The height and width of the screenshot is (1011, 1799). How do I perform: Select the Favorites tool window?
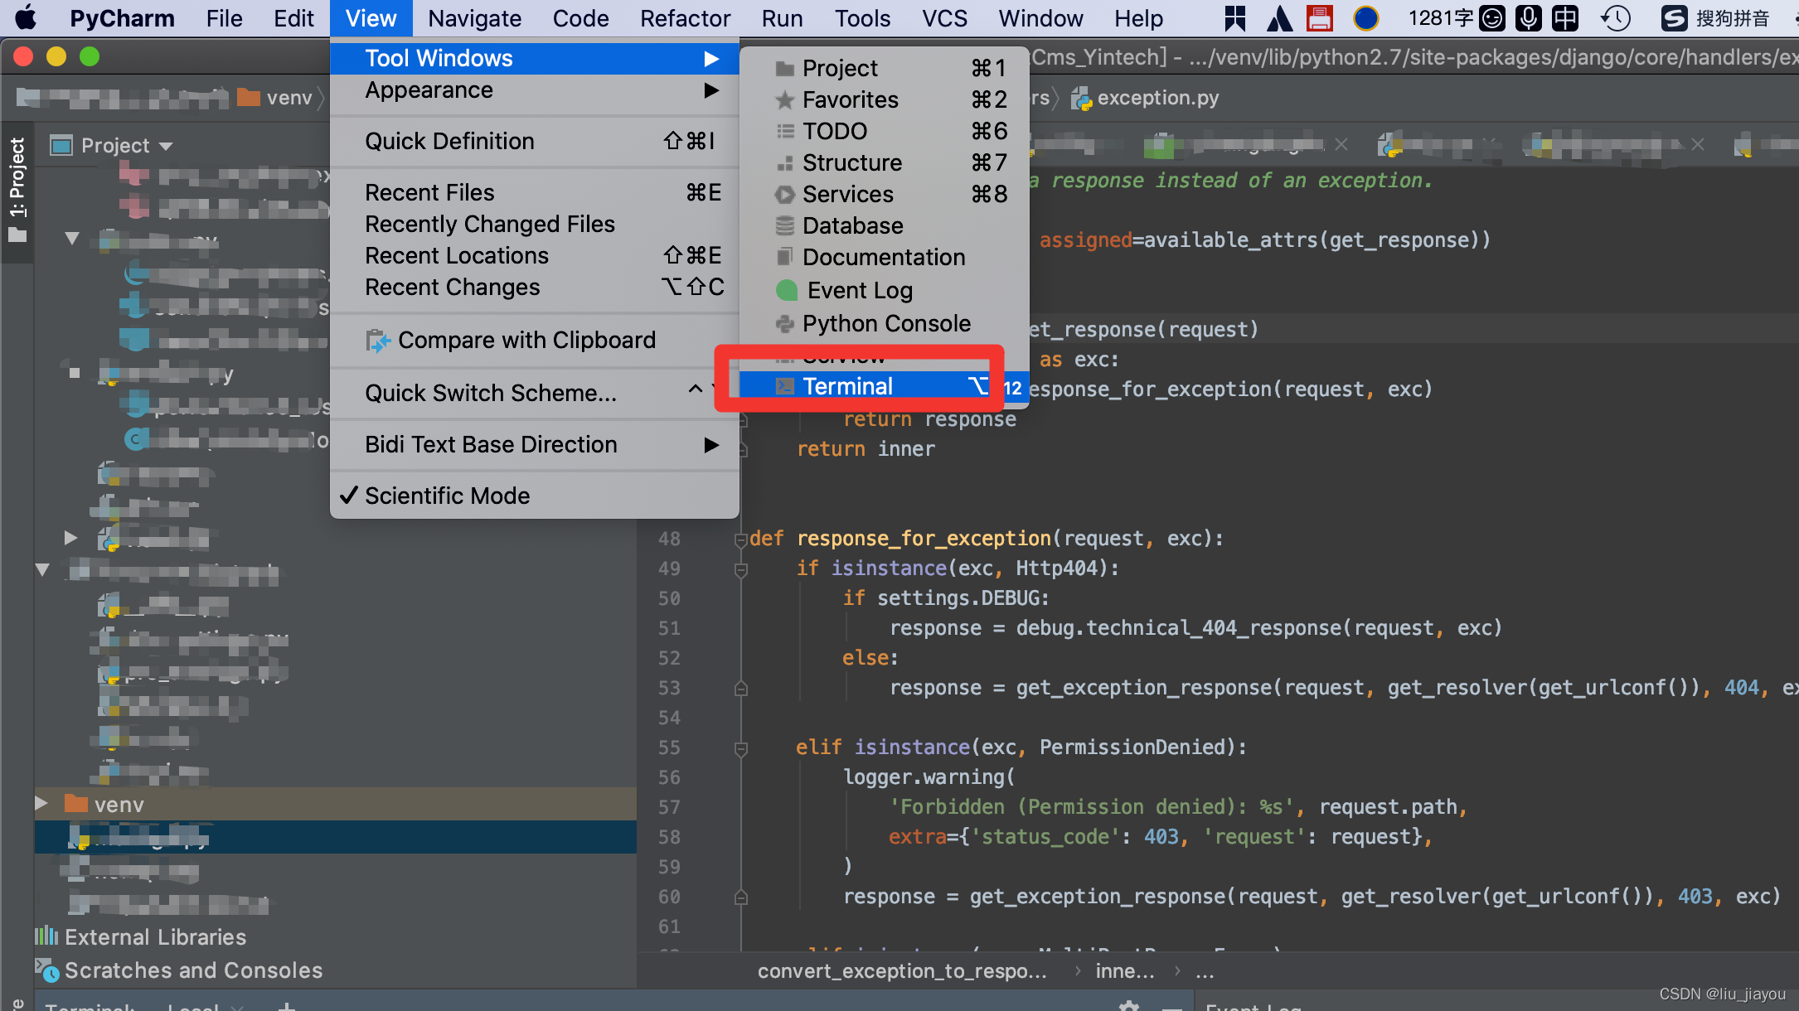pyautogui.click(x=850, y=99)
